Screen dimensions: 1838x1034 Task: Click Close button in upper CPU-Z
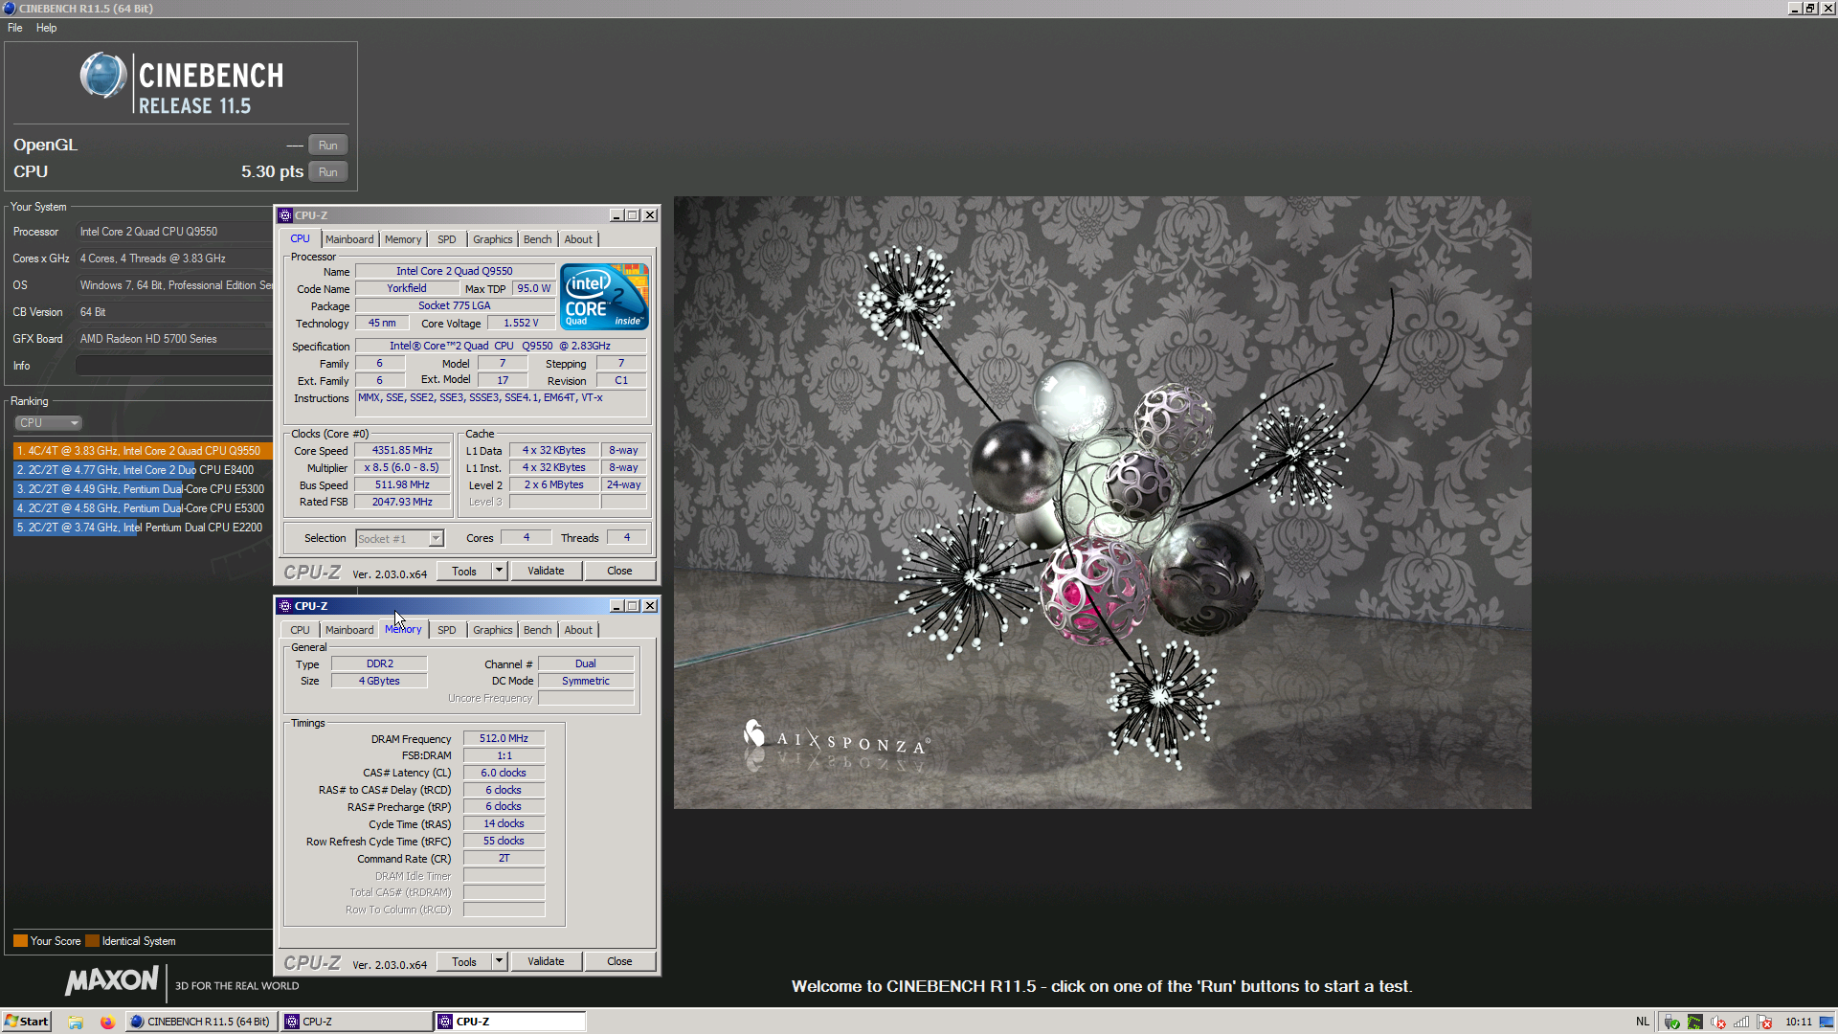pyautogui.click(x=619, y=572)
